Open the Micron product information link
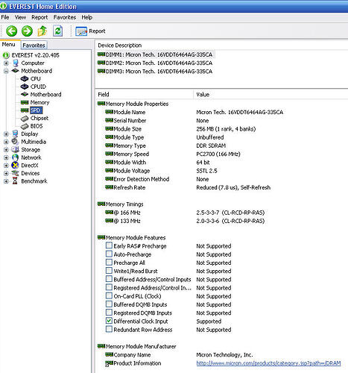The image size is (348, 373). click(268, 363)
